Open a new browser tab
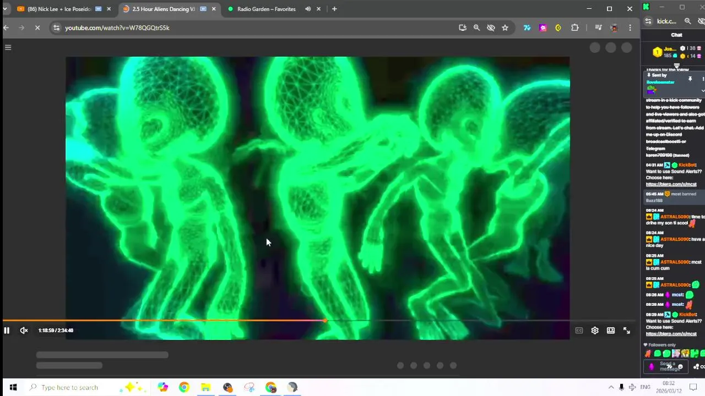The image size is (705, 396). [x=334, y=9]
